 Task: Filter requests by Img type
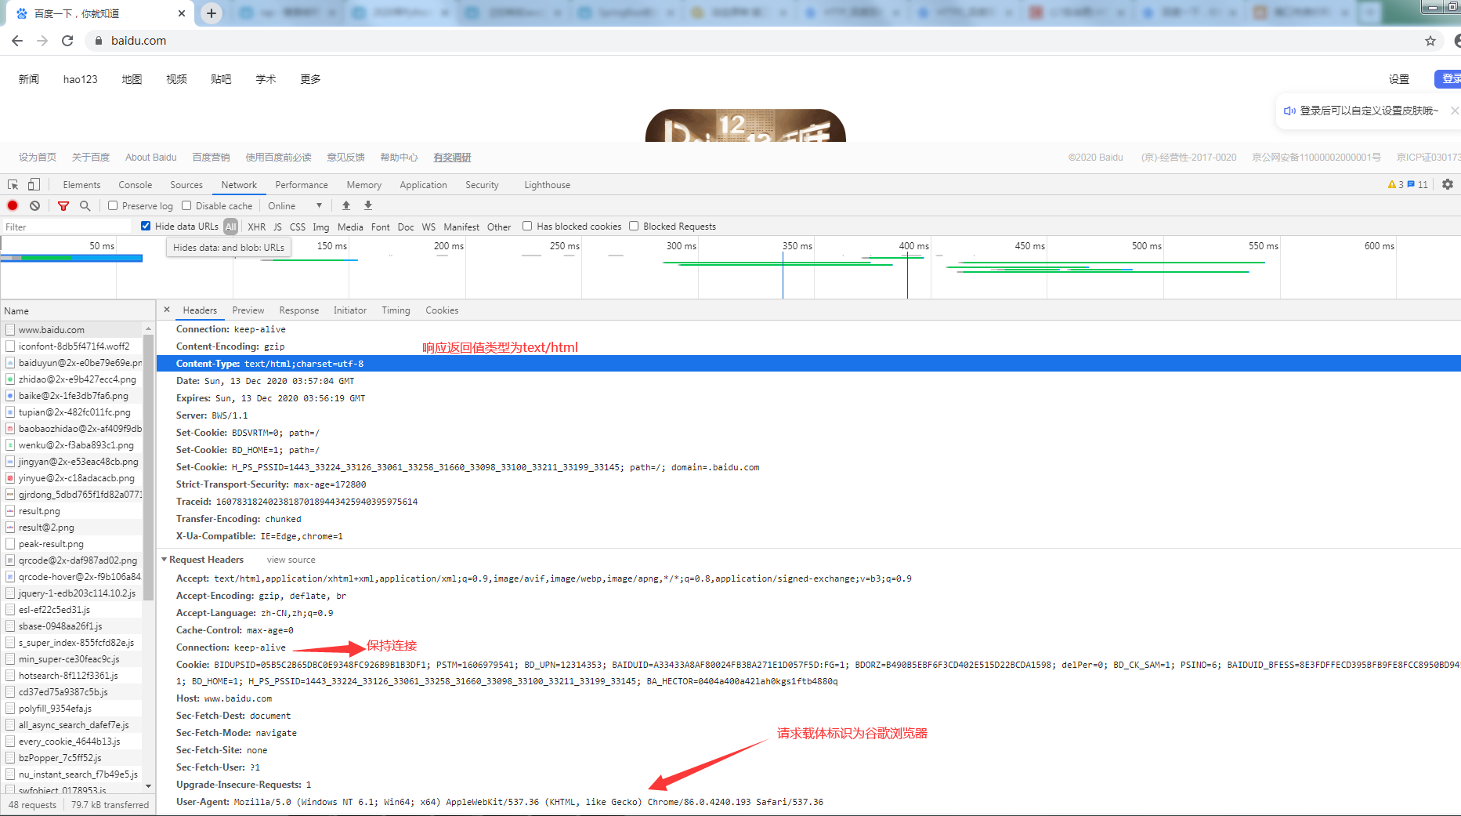[x=321, y=227]
